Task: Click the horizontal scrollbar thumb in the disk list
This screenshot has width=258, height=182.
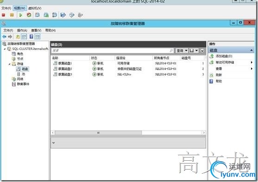Action: [x=98, y=133]
